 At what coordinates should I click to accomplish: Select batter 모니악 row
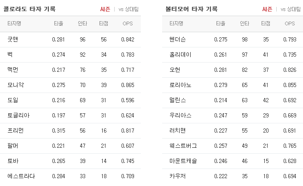[70, 85]
